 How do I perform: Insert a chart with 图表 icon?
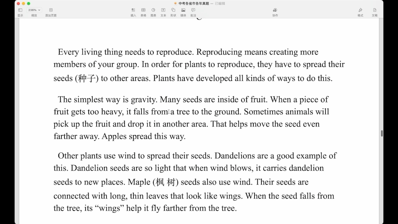point(153,10)
